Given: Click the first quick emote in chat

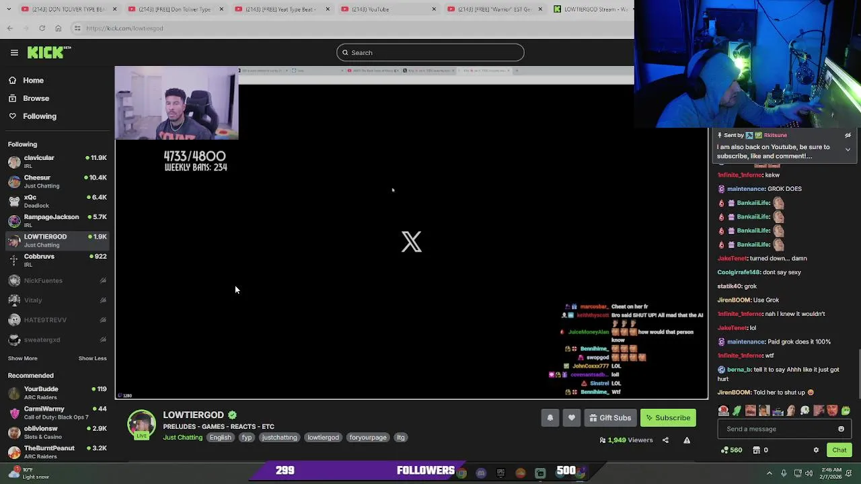Looking at the screenshot, I should pos(723,411).
